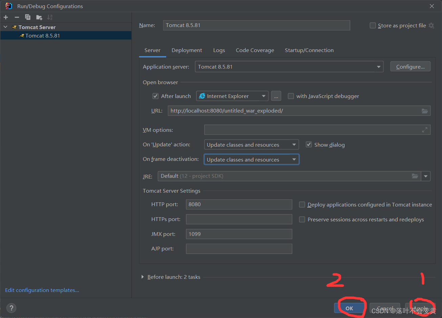Expand the VM options field editor
This screenshot has height=318, width=442.
(x=425, y=130)
